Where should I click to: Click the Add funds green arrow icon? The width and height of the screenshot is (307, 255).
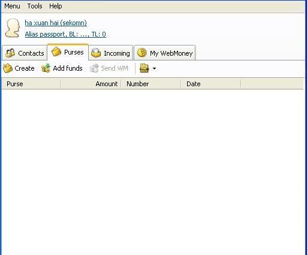[x=46, y=68]
